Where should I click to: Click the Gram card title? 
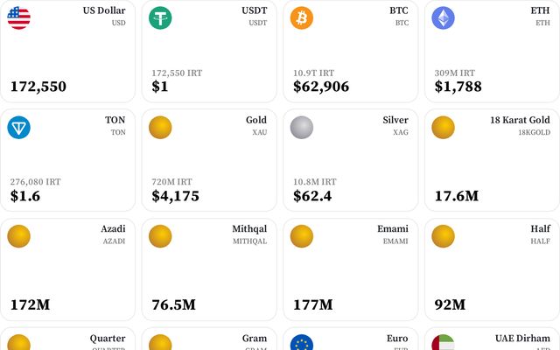point(255,339)
